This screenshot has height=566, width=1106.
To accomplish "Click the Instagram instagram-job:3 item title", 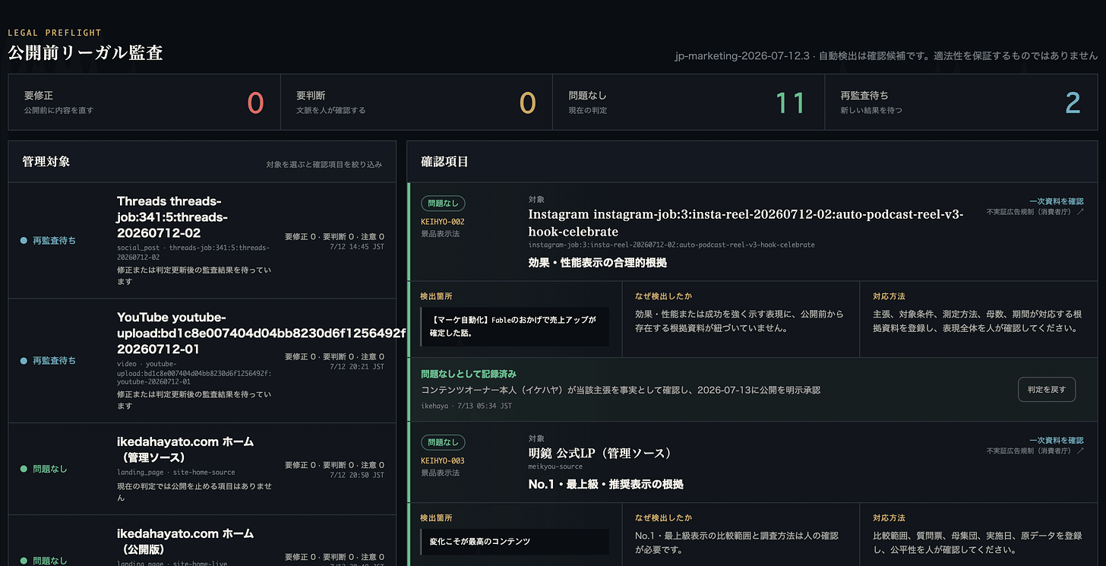I will point(746,223).
